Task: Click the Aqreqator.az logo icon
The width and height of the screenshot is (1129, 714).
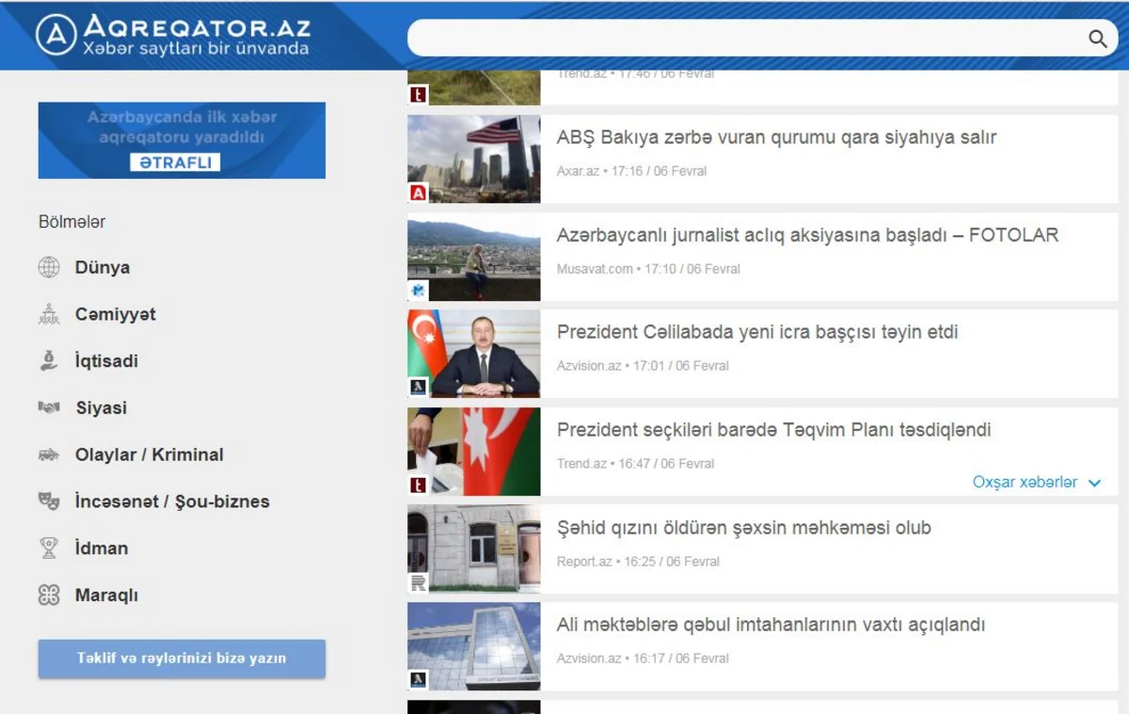Action: pos(56,35)
